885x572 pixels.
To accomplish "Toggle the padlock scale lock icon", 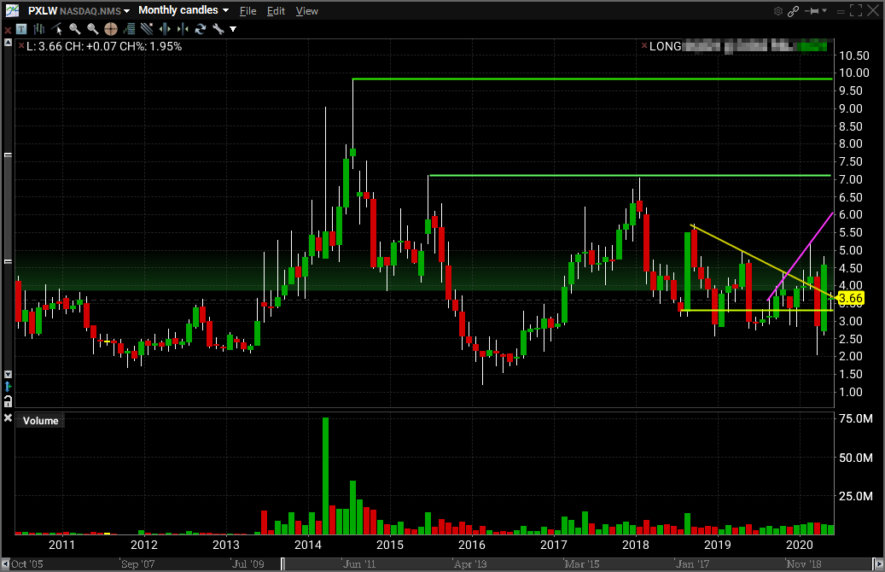I will coord(8,401).
